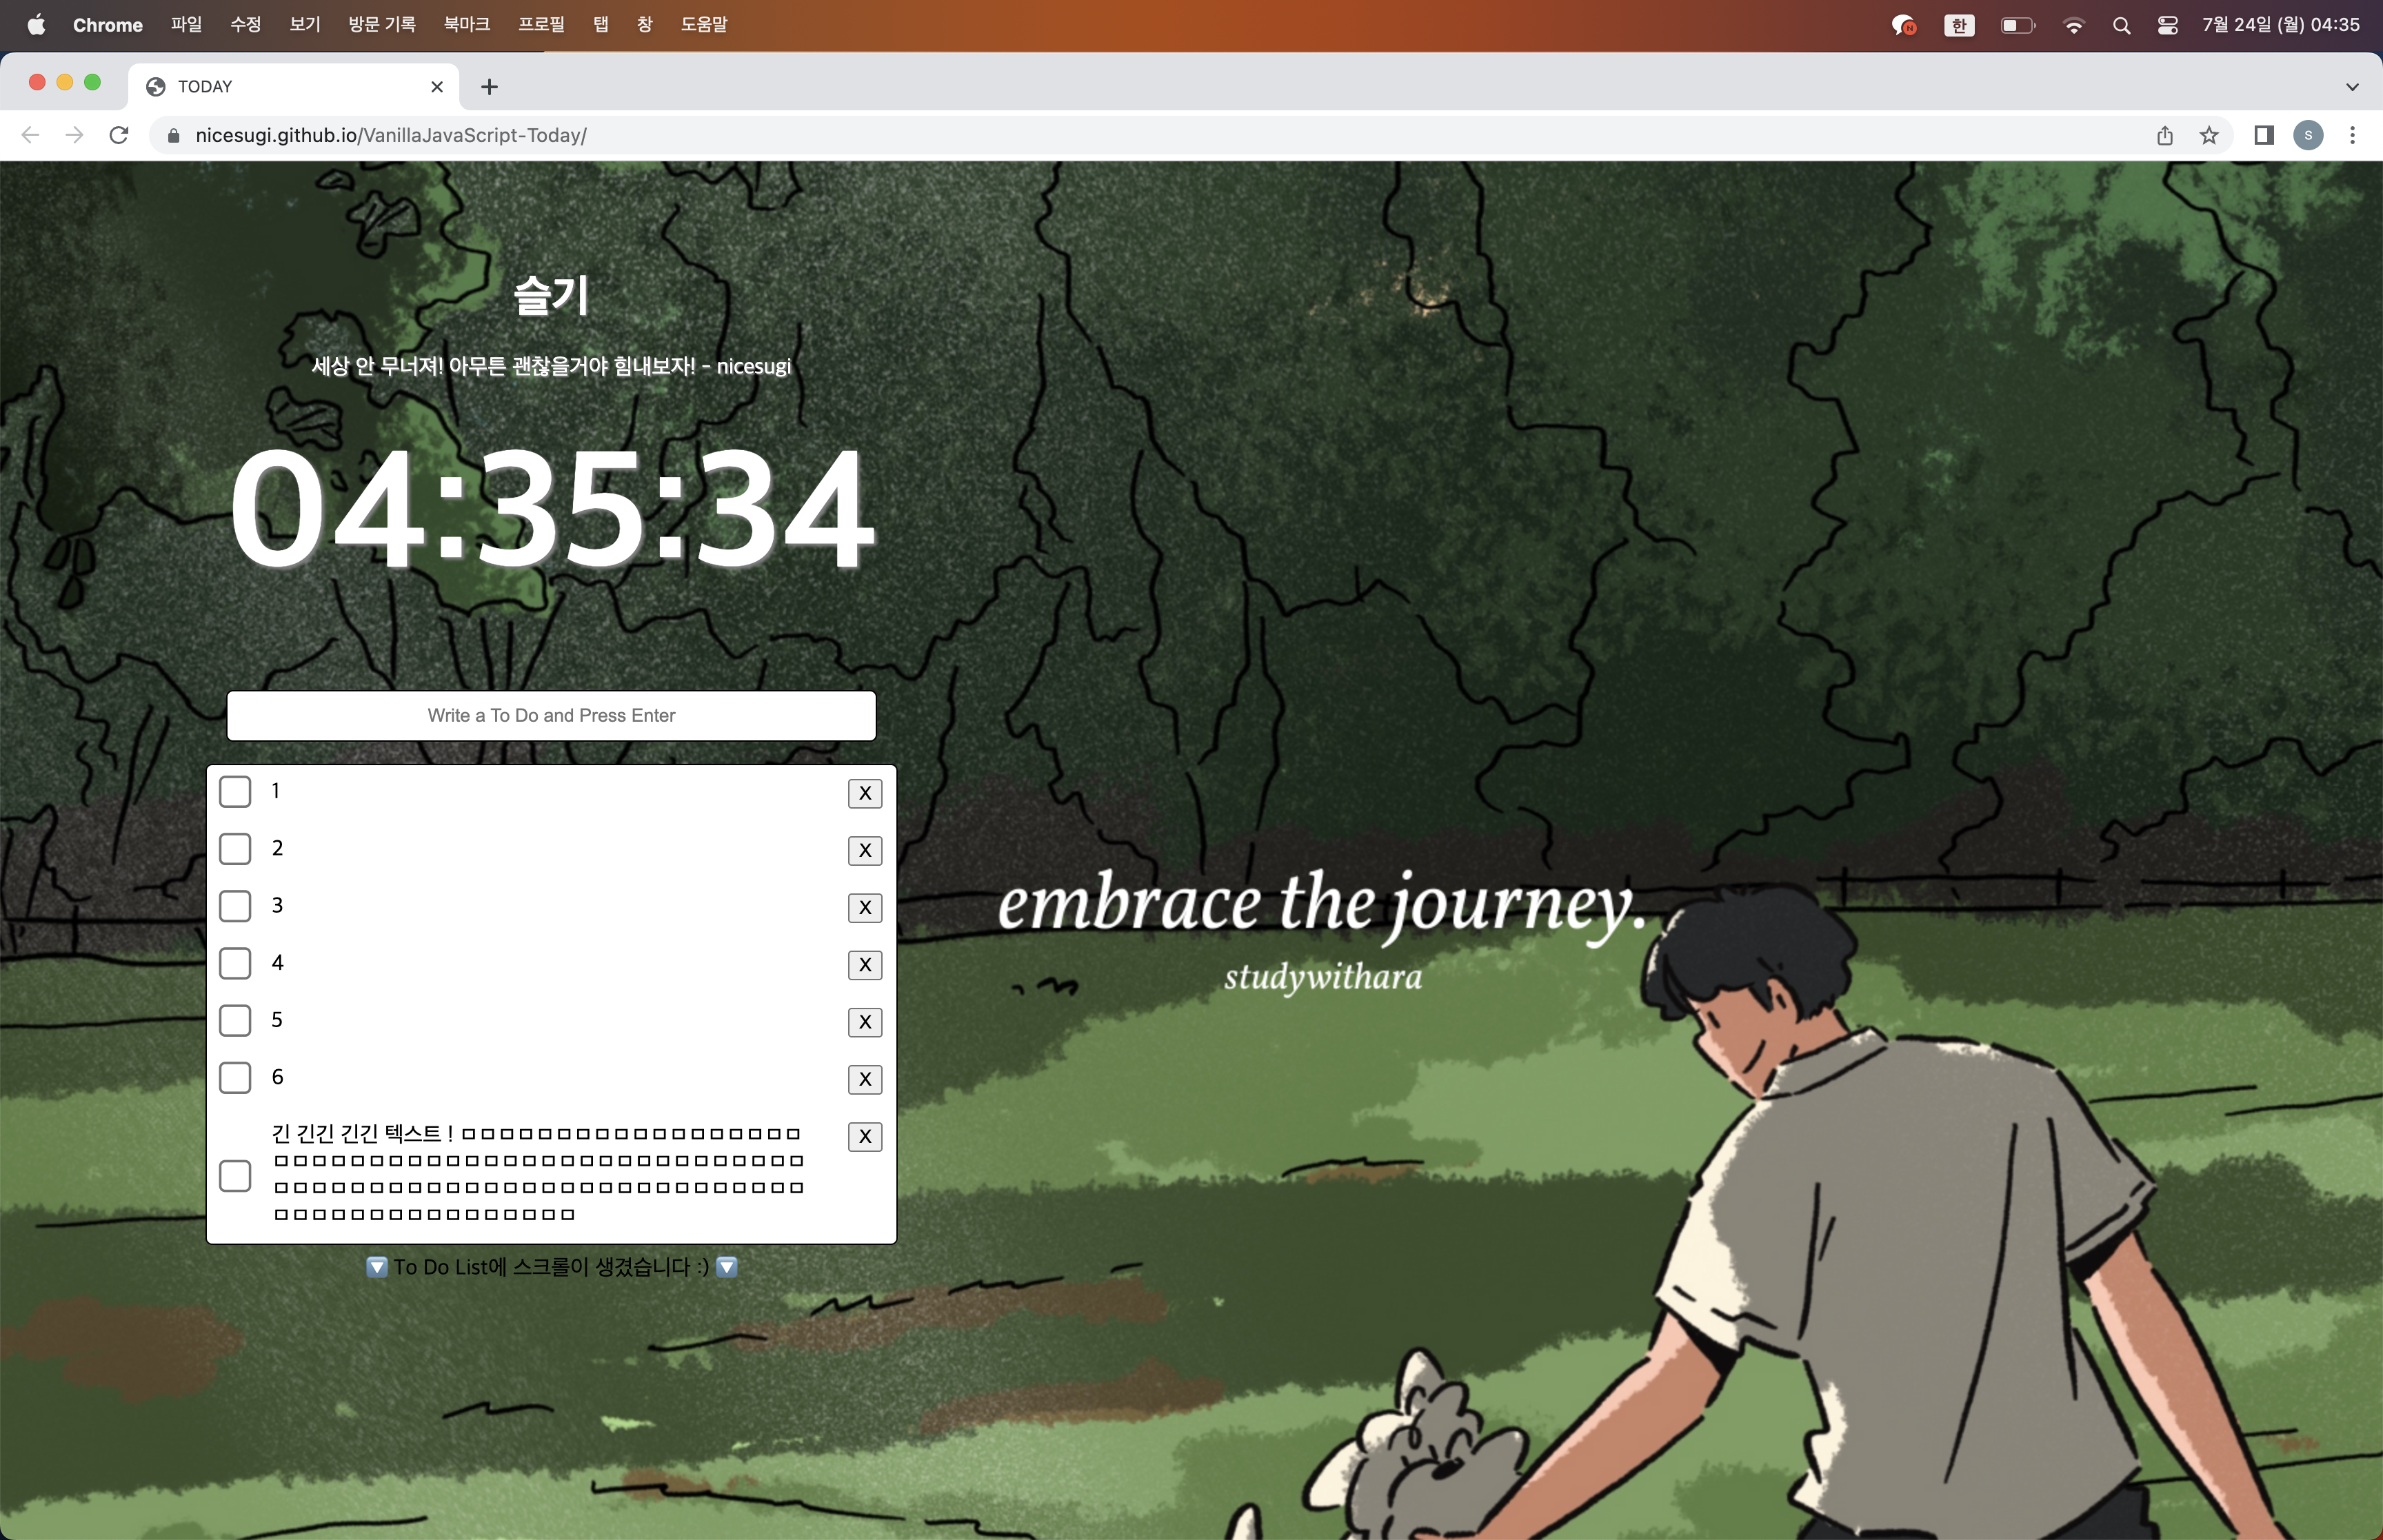The width and height of the screenshot is (2383, 1540).
Task: Select the TODAY tab
Action: tap(294, 87)
